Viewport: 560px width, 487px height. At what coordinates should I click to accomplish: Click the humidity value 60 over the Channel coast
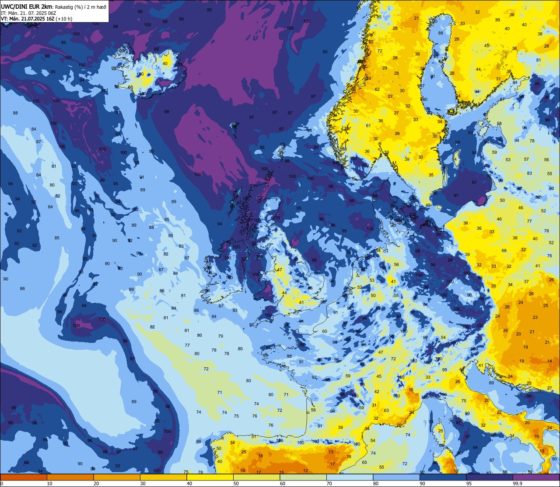tap(325, 332)
